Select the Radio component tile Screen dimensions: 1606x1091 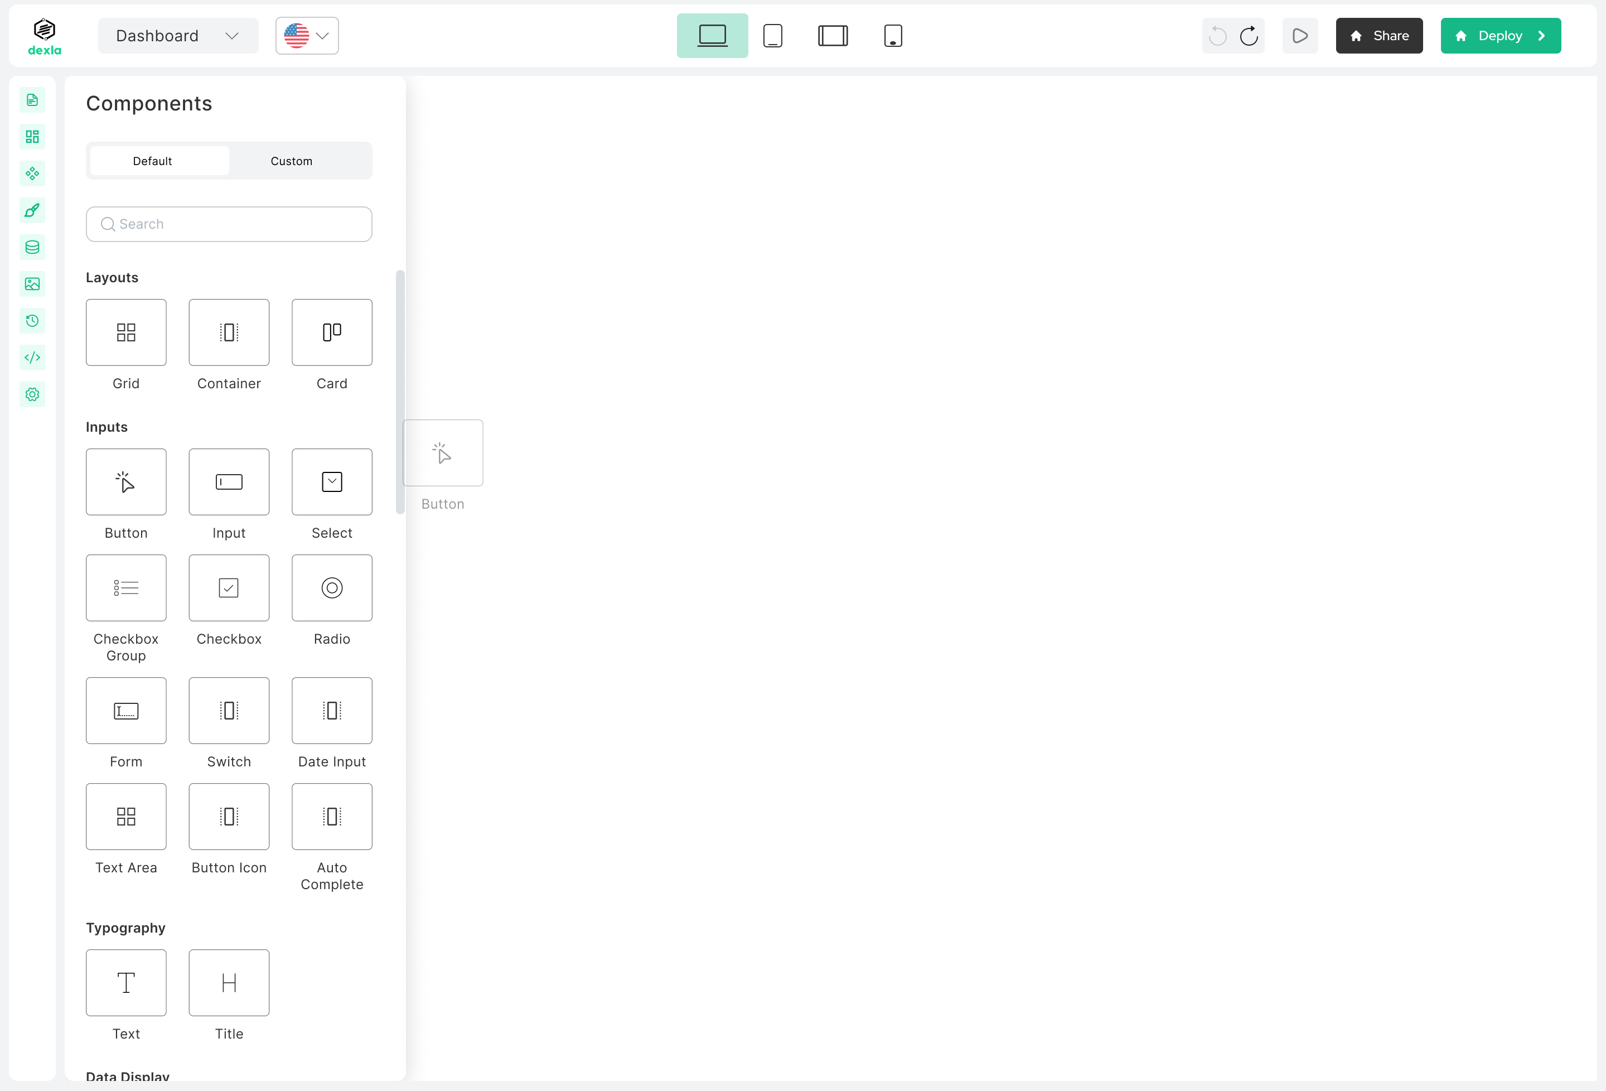(x=332, y=588)
